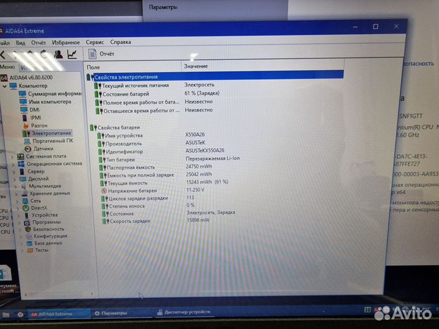Expand the Сервер node
The width and height of the screenshot is (439, 329).
tap(14, 172)
